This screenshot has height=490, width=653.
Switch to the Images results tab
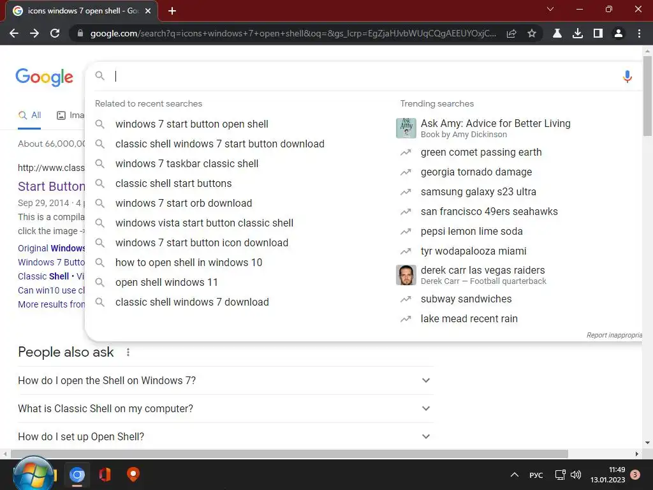click(x=70, y=115)
